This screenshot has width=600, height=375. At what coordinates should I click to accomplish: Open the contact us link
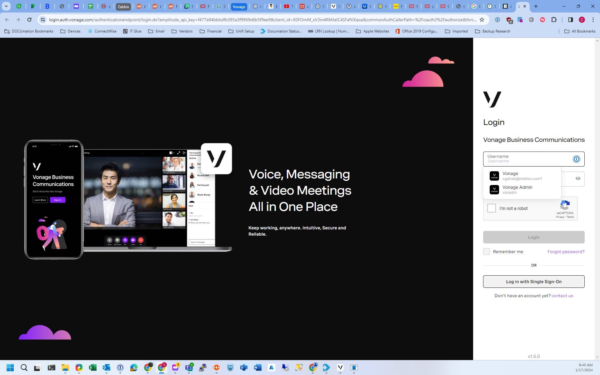click(562, 296)
